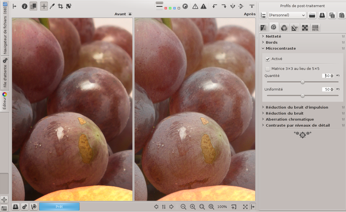Open the image info icon
The width and height of the screenshot is (346, 212).
tap(25, 6)
